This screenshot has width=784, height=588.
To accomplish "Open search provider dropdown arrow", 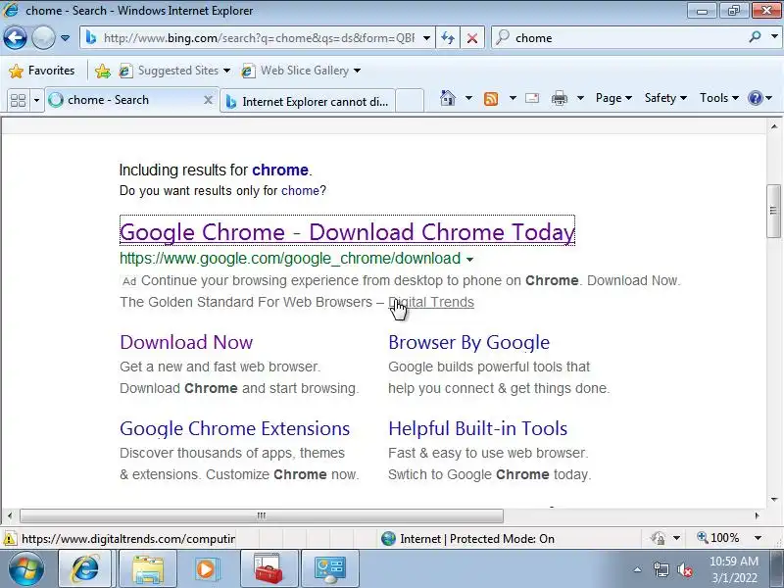I will (x=774, y=36).
